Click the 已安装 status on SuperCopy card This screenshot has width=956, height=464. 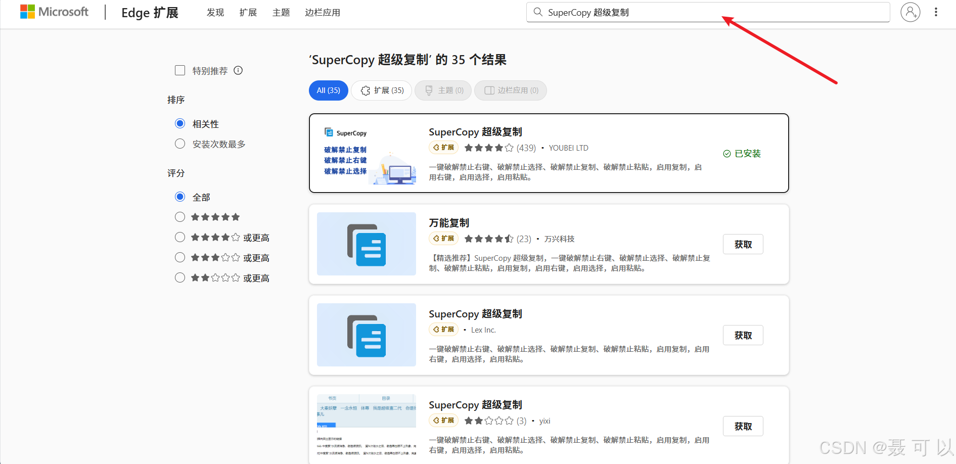[x=742, y=153]
